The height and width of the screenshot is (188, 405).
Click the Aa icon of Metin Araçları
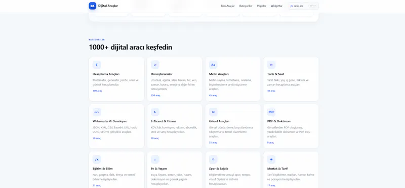(x=213, y=65)
